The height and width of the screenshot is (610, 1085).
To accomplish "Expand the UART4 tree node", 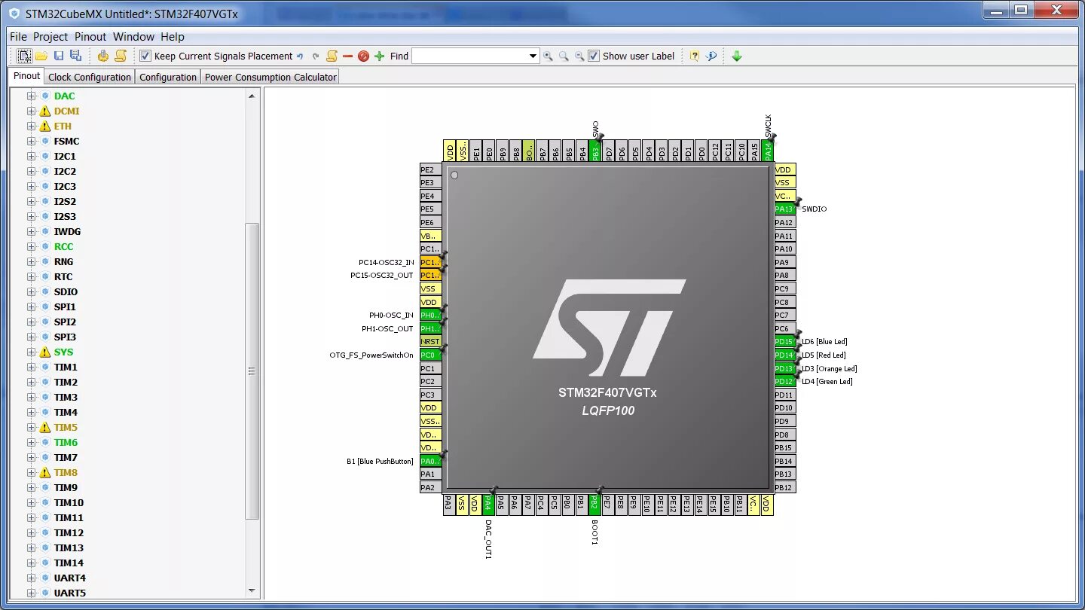I will [x=32, y=578].
